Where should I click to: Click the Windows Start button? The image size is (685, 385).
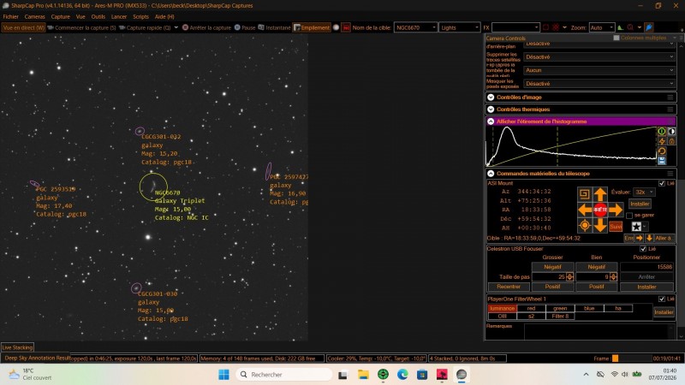tap(223, 374)
